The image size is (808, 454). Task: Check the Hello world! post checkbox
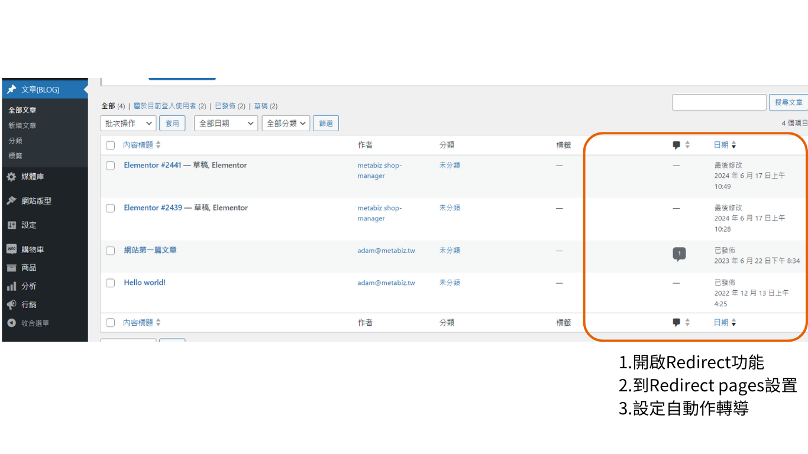click(110, 283)
